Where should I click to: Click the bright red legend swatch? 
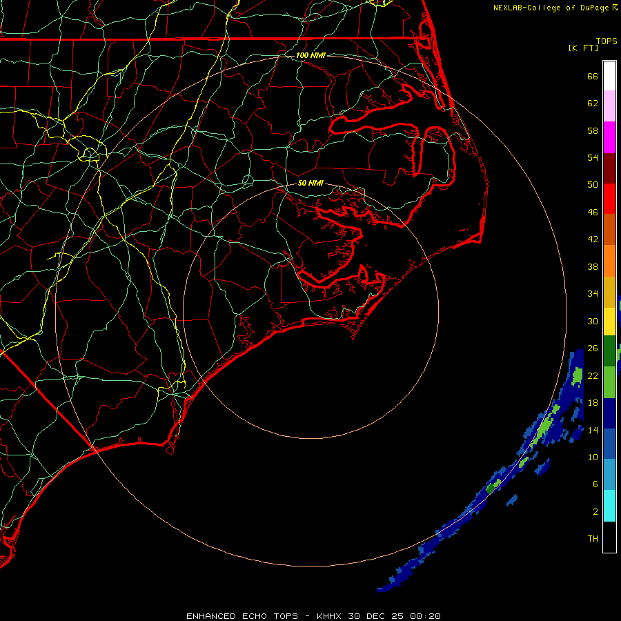[609, 199]
